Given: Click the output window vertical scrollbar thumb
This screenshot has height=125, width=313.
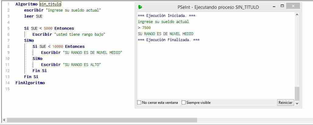Looking at the screenshot, I should tap(297, 94).
